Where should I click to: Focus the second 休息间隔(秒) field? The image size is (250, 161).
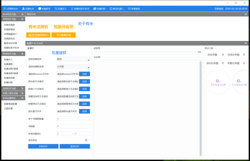[x=82, y=134]
